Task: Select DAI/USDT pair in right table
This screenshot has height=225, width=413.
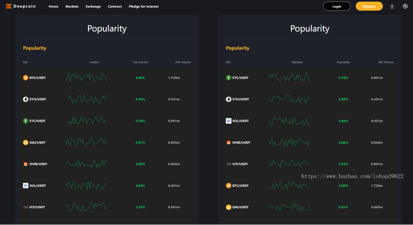Action: (241, 208)
